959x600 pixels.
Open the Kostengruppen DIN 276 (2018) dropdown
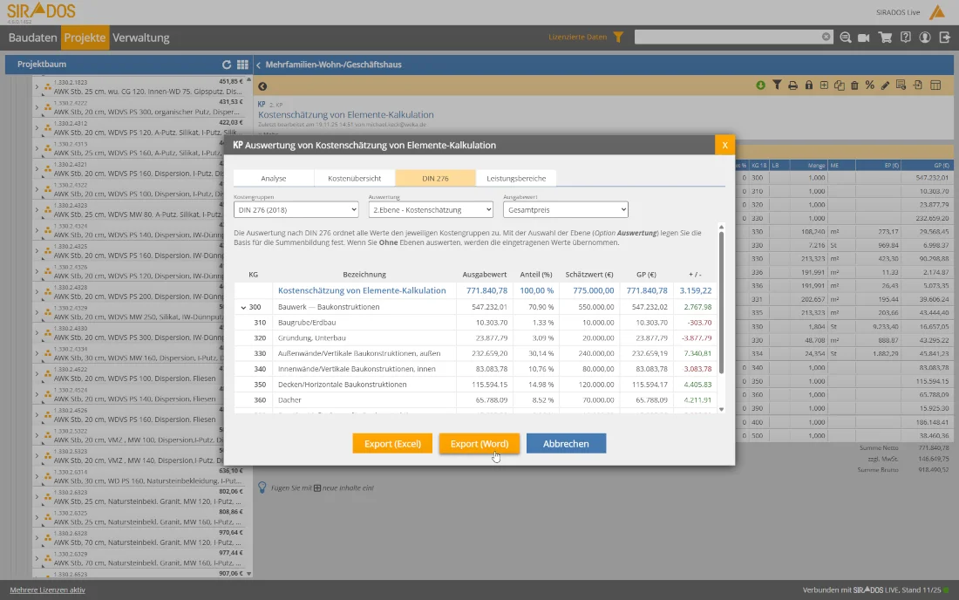296,209
